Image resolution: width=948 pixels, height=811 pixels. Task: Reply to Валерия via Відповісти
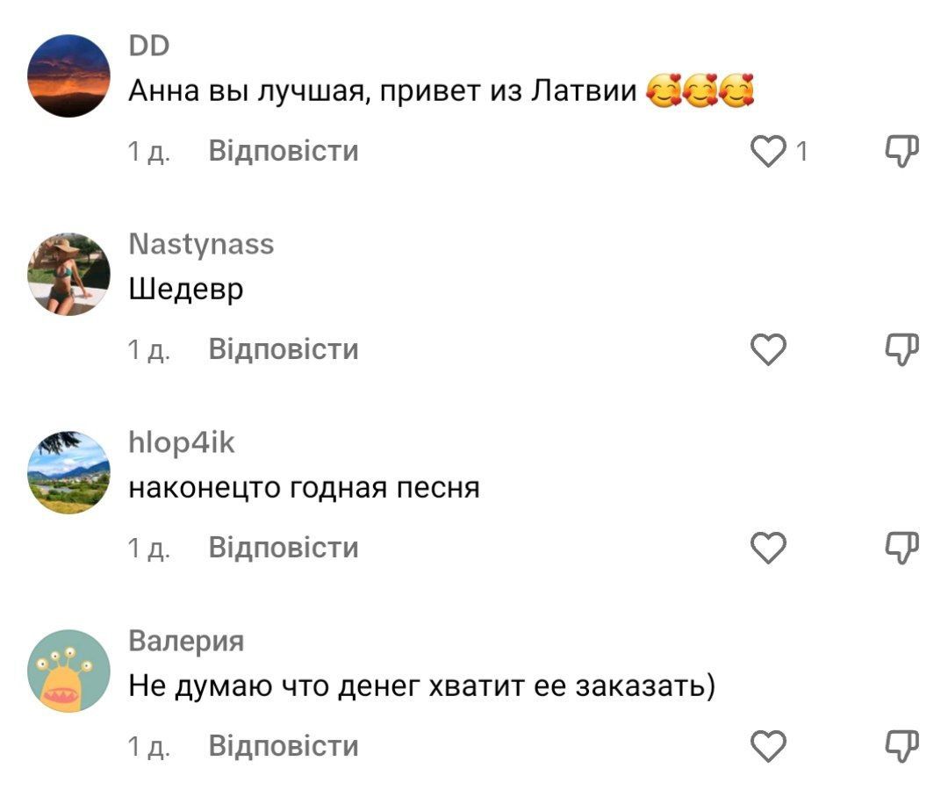tap(284, 745)
